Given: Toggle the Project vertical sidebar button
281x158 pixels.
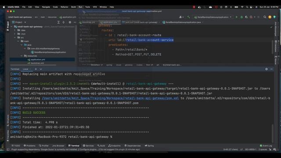Looking at the screenshot, I should [8, 26].
